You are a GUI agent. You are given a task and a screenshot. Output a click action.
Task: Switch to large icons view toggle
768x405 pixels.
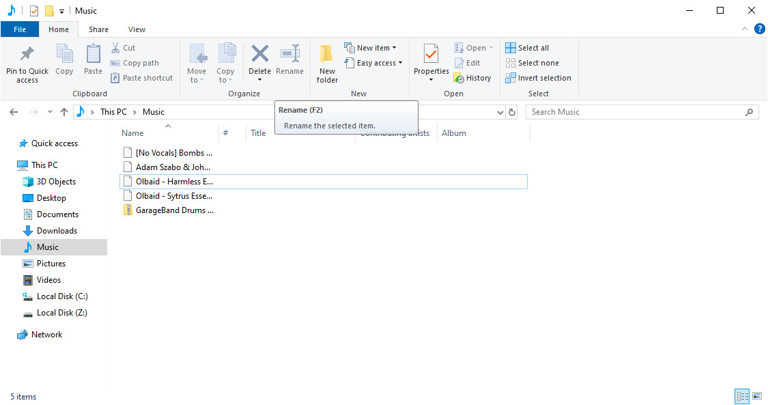point(757,395)
